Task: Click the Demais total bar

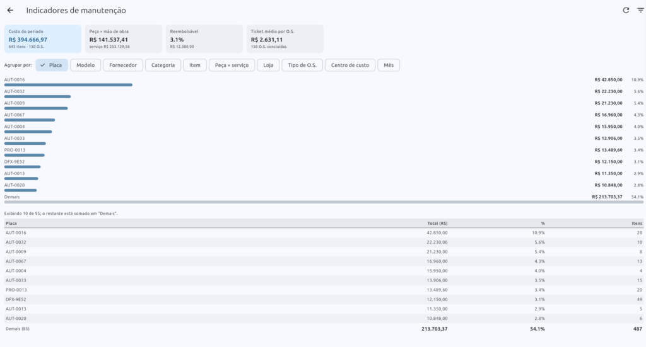Action: 324,202
